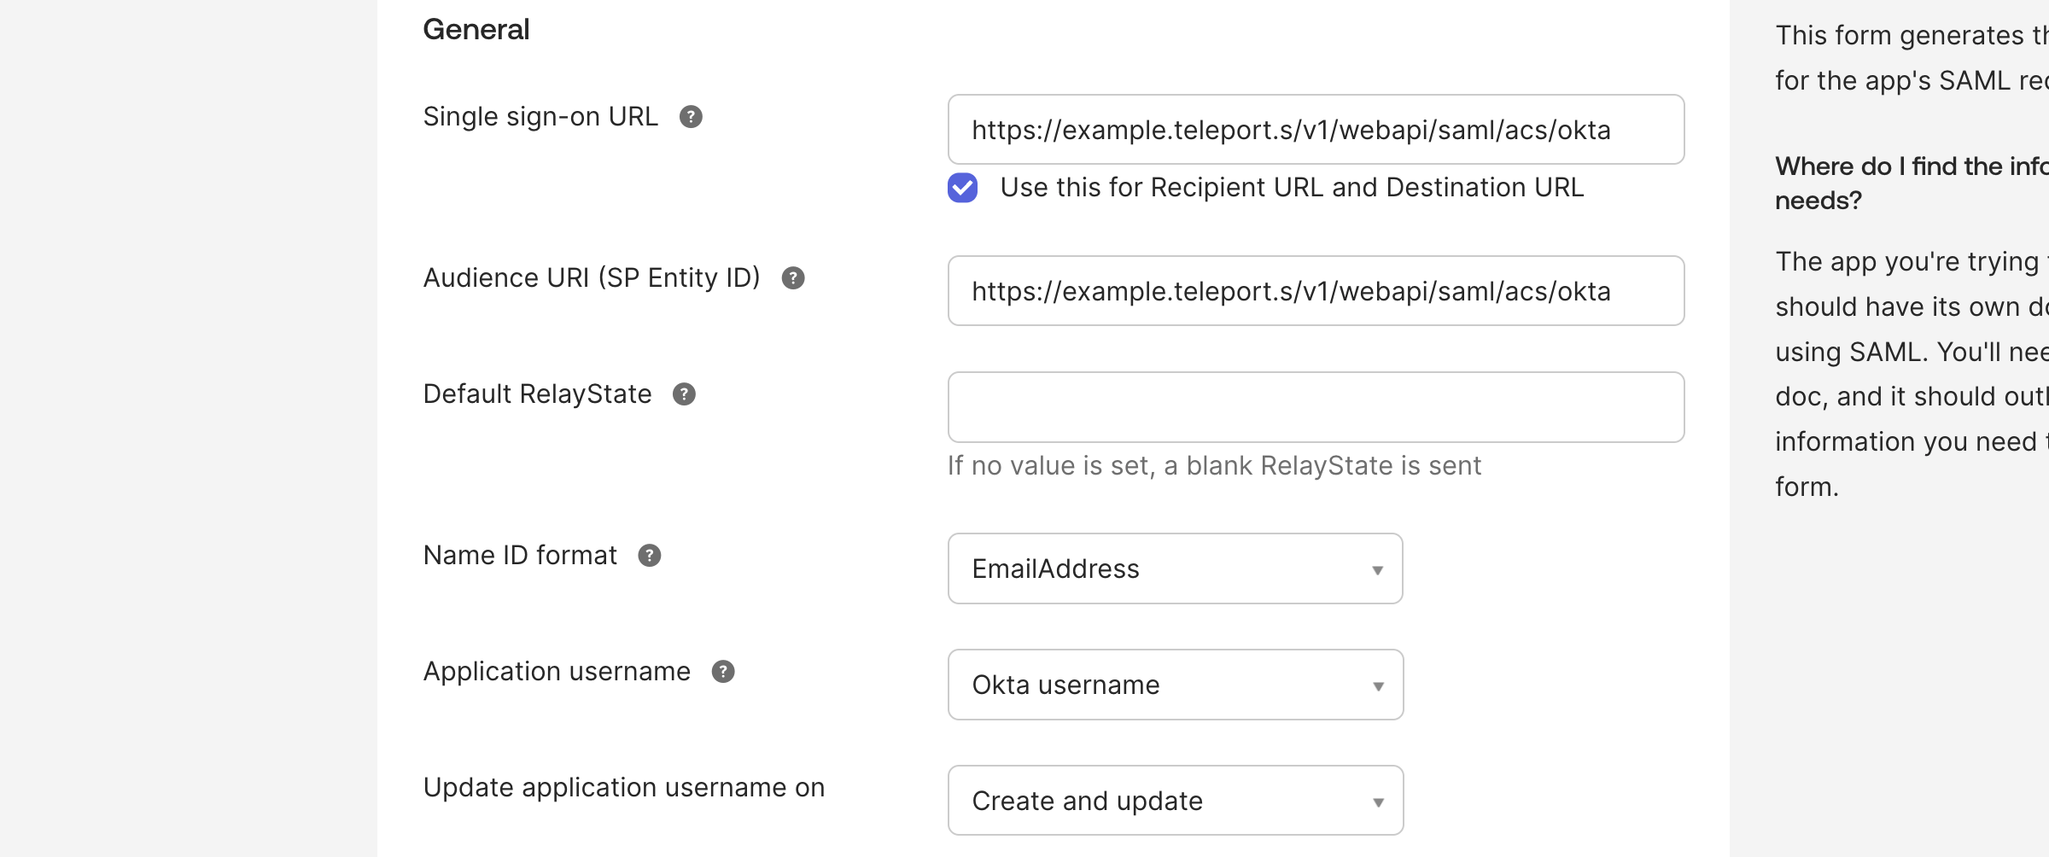The width and height of the screenshot is (2049, 857).
Task: Click the Okta username dropdown text
Action: pos(1065,684)
